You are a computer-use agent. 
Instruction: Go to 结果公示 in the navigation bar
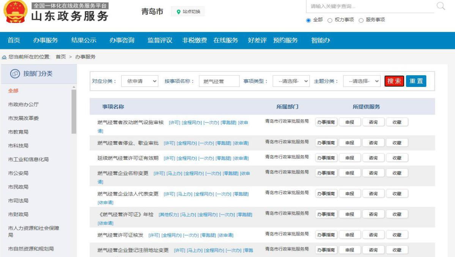click(x=84, y=41)
